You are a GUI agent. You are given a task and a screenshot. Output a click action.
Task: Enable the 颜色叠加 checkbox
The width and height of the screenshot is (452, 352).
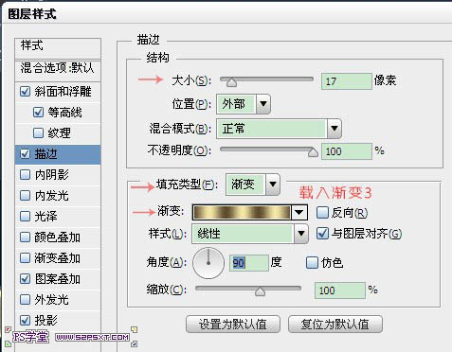click(x=25, y=237)
